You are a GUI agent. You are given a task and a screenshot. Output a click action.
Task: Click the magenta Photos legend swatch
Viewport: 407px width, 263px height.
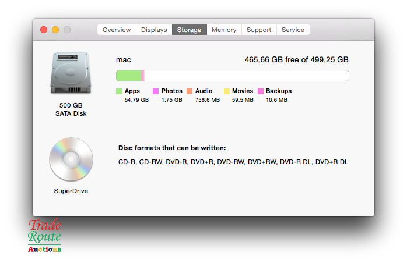coord(156,91)
